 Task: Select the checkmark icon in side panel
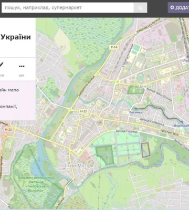click(x=1, y=65)
